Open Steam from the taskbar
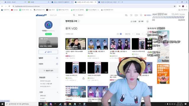189x106 pixels. pos(60,104)
